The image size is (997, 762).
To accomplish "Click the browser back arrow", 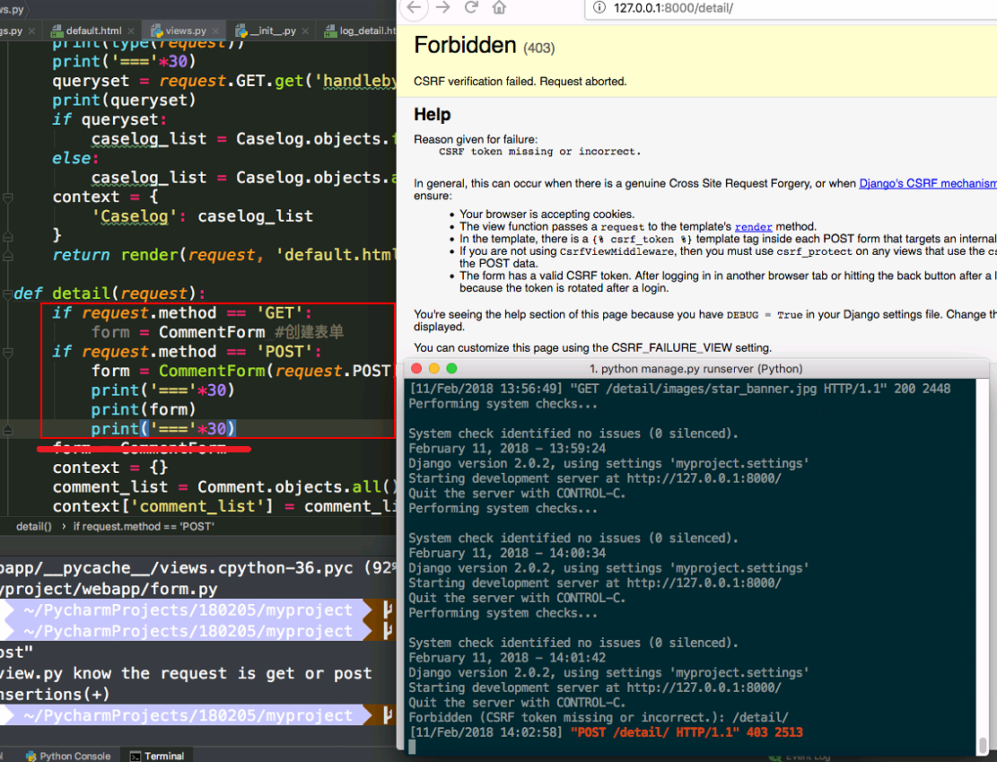I will tap(414, 7).
